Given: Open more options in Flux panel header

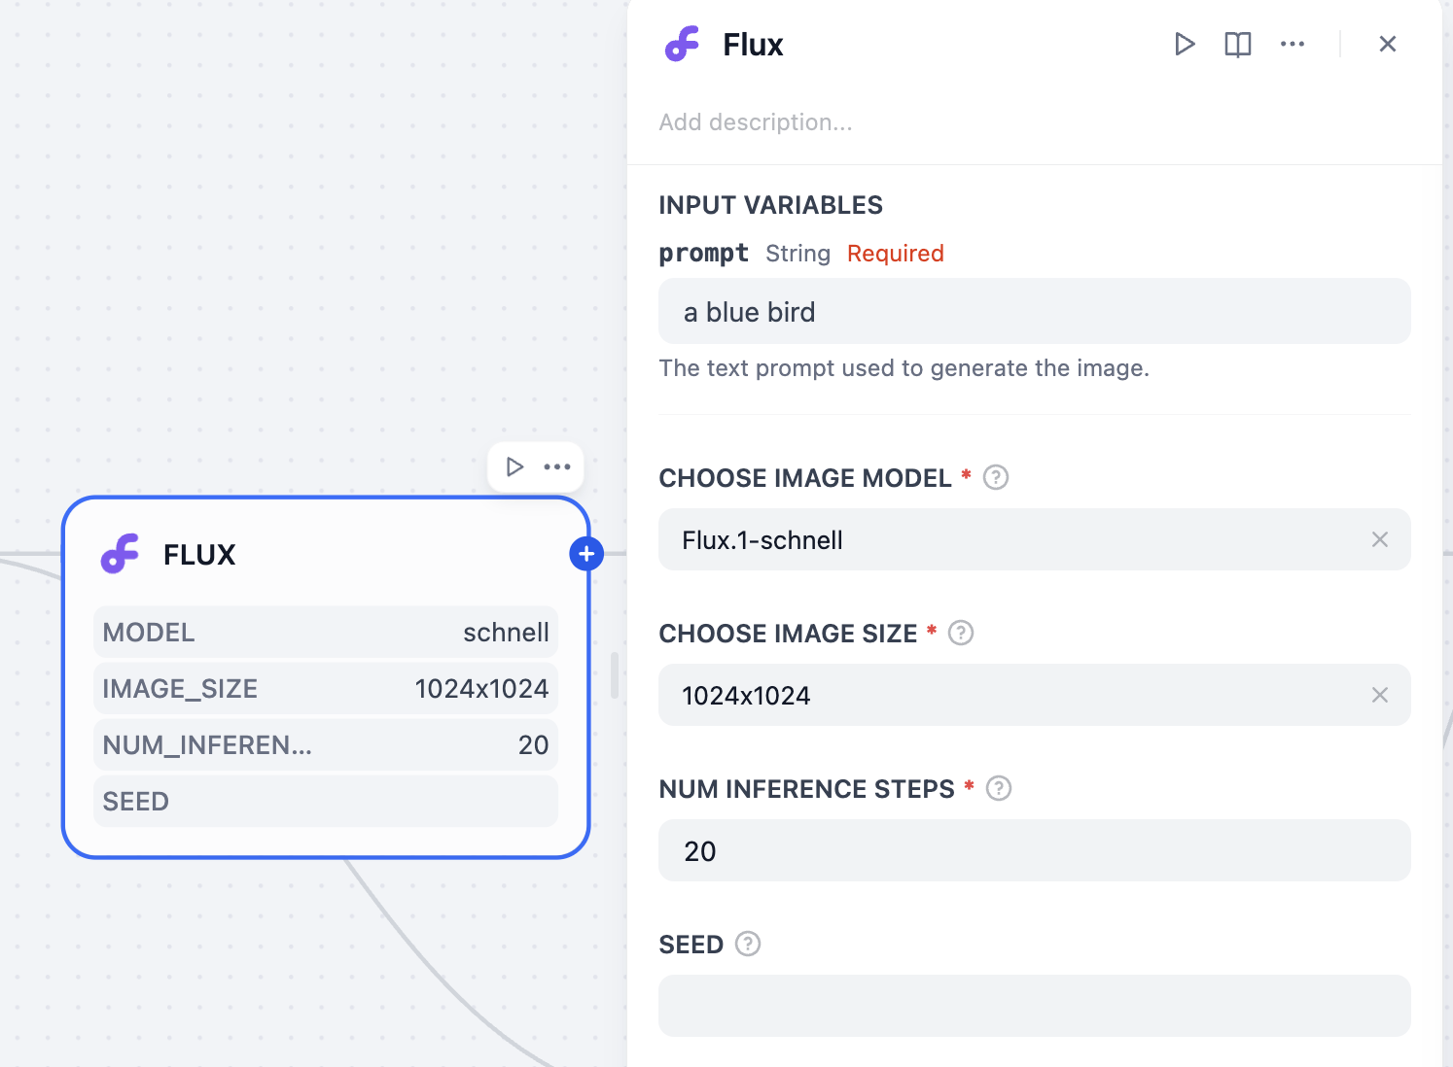Looking at the screenshot, I should (1293, 44).
